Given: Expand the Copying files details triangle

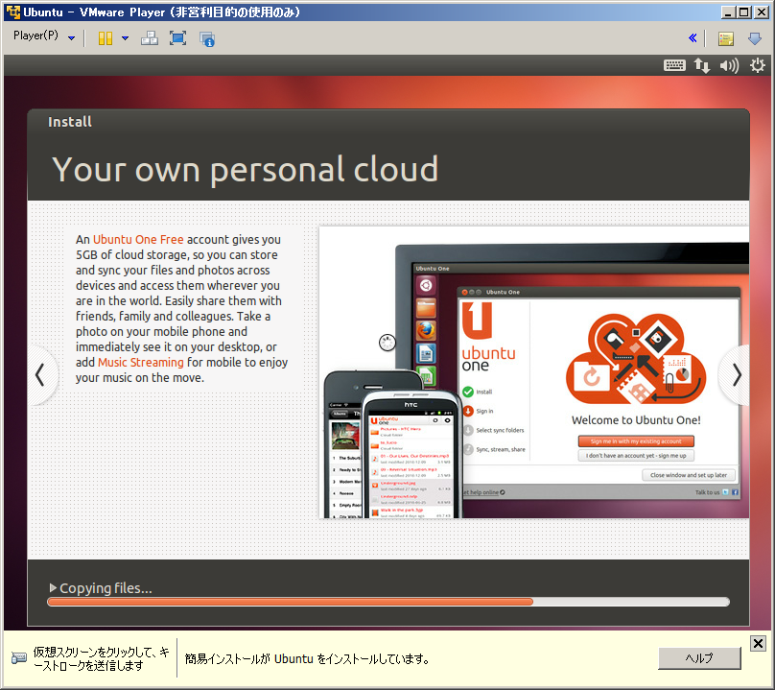Looking at the screenshot, I should (x=53, y=587).
